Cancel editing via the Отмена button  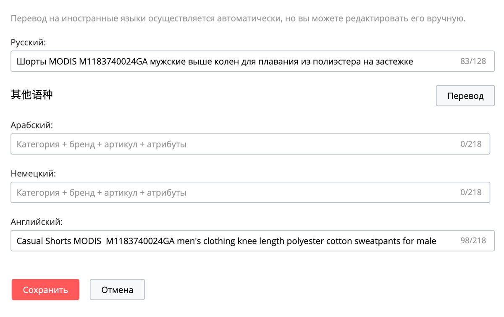click(117, 290)
